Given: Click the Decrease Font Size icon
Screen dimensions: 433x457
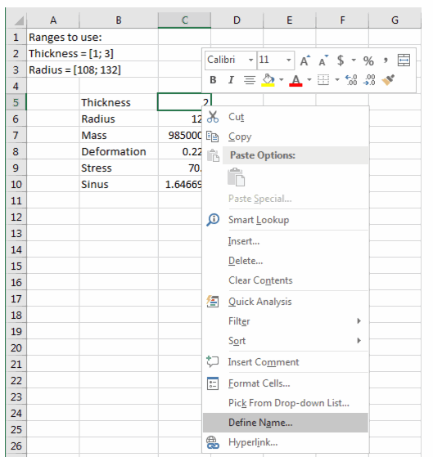Looking at the screenshot, I should click(323, 60).
